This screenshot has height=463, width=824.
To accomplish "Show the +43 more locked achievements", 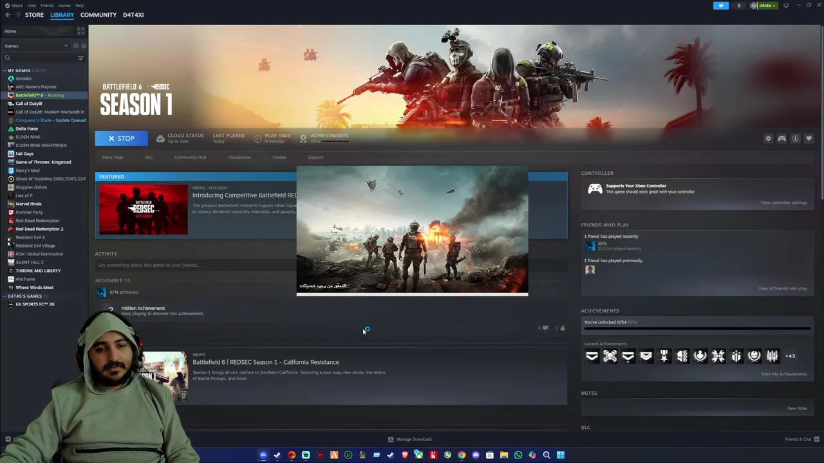I will 790,356.
